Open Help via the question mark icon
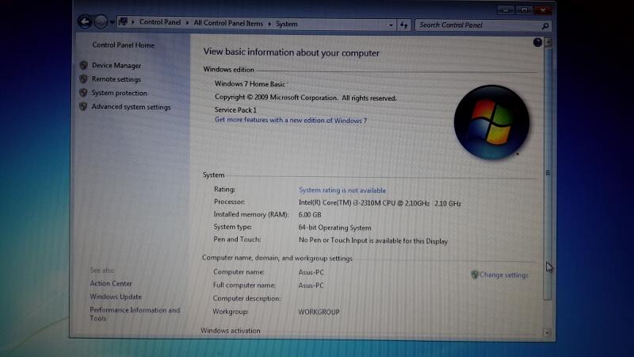Image resolution: width=634 pixels, height=357 pixels. [x=537, y=42]
